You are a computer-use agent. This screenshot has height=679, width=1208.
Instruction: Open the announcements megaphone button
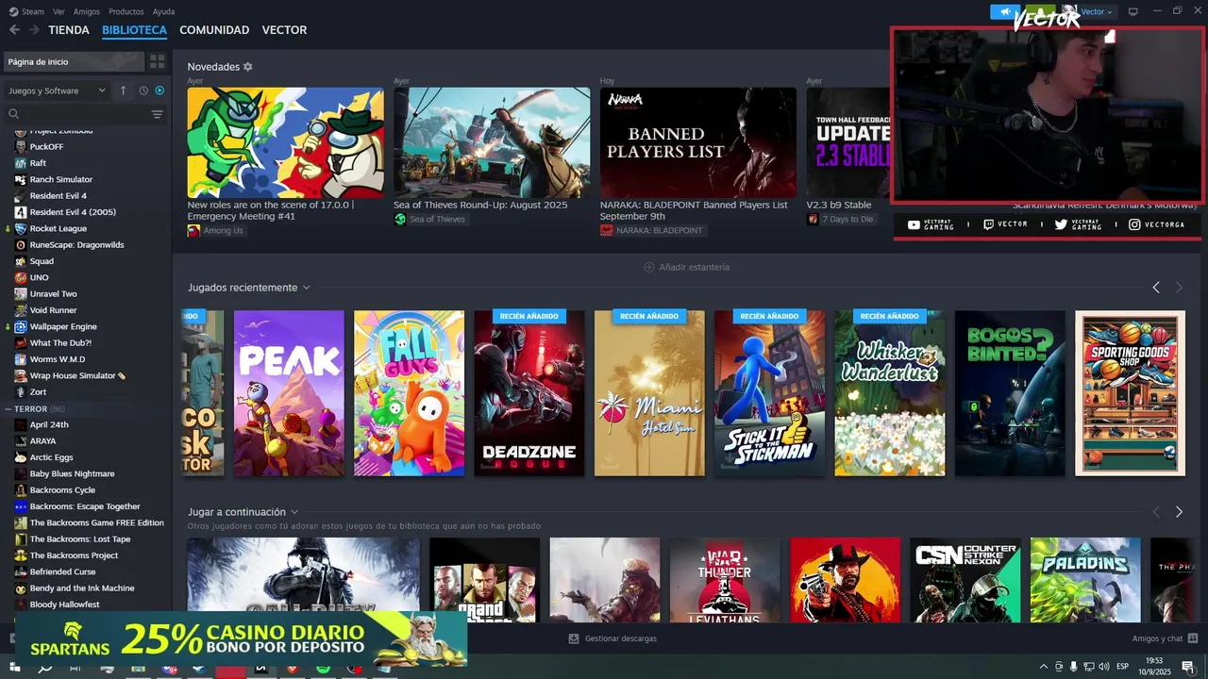tap(1007, 11)
